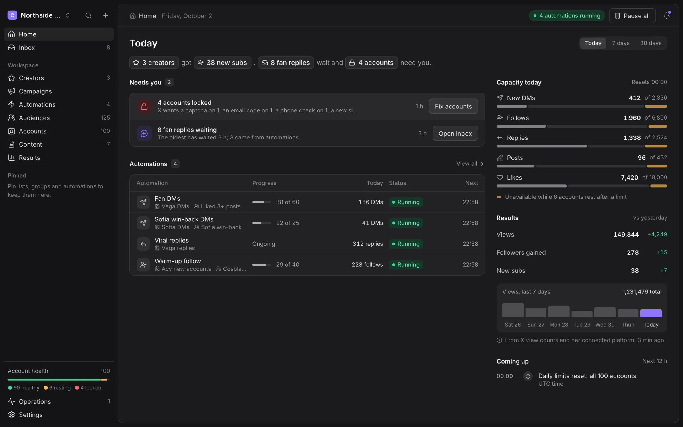Click the search icon in the sidebar header
Image resolution: width=683 pixels, height=427 pixels.
pos(89,15)
